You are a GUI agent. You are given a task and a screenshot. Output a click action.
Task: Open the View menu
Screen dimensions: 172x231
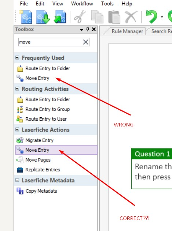[x=58, y=4]
